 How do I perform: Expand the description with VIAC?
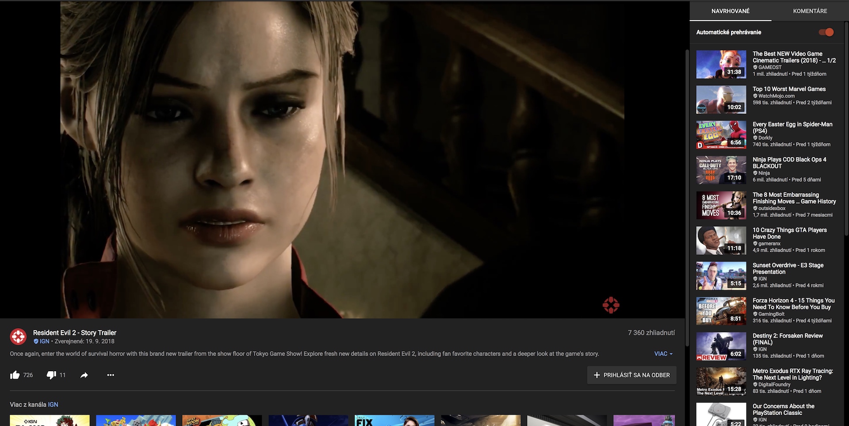click(663, 354)
